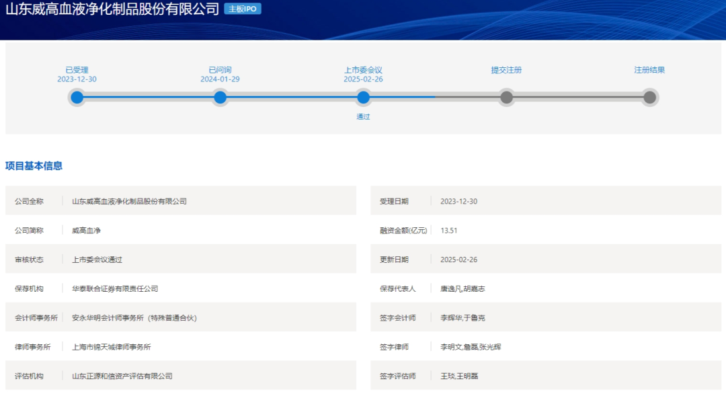Click the date 2024-01-29 under 已问询
Image resolution: width=726 pixels, height=394 pixels.
(220, 79)
